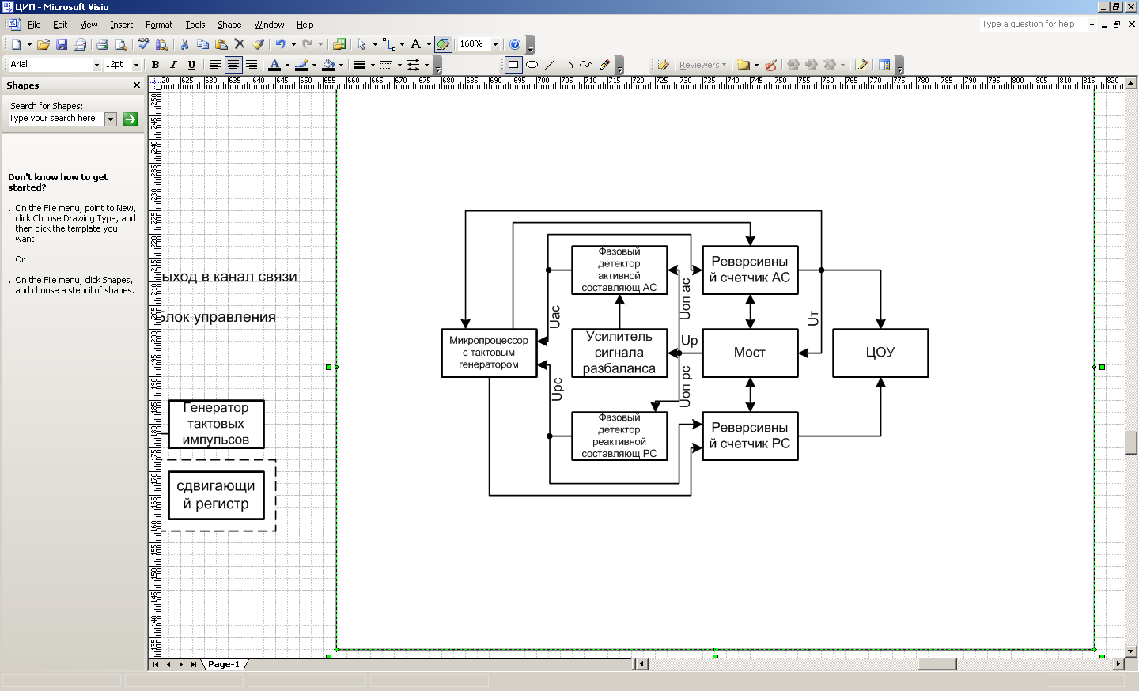Viewport: 1139px width, 691px height.
Task: Cut selection with scissors icon
Action: 184,44
